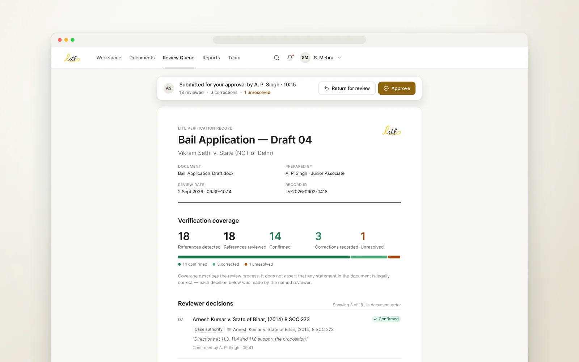Click the 3 corrected legend item
This screenshot has width=579, height=362.
(x=226, y=264)
